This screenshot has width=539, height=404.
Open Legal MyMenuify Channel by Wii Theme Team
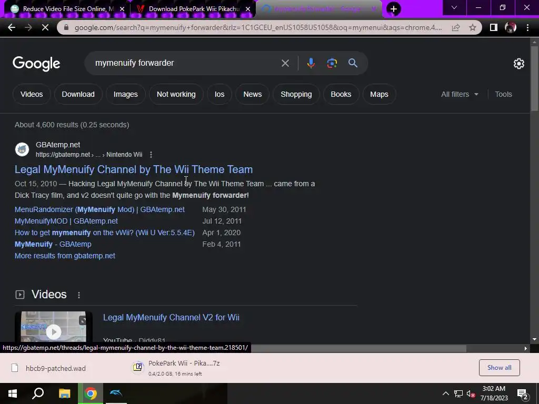click(x=134, y=169)
